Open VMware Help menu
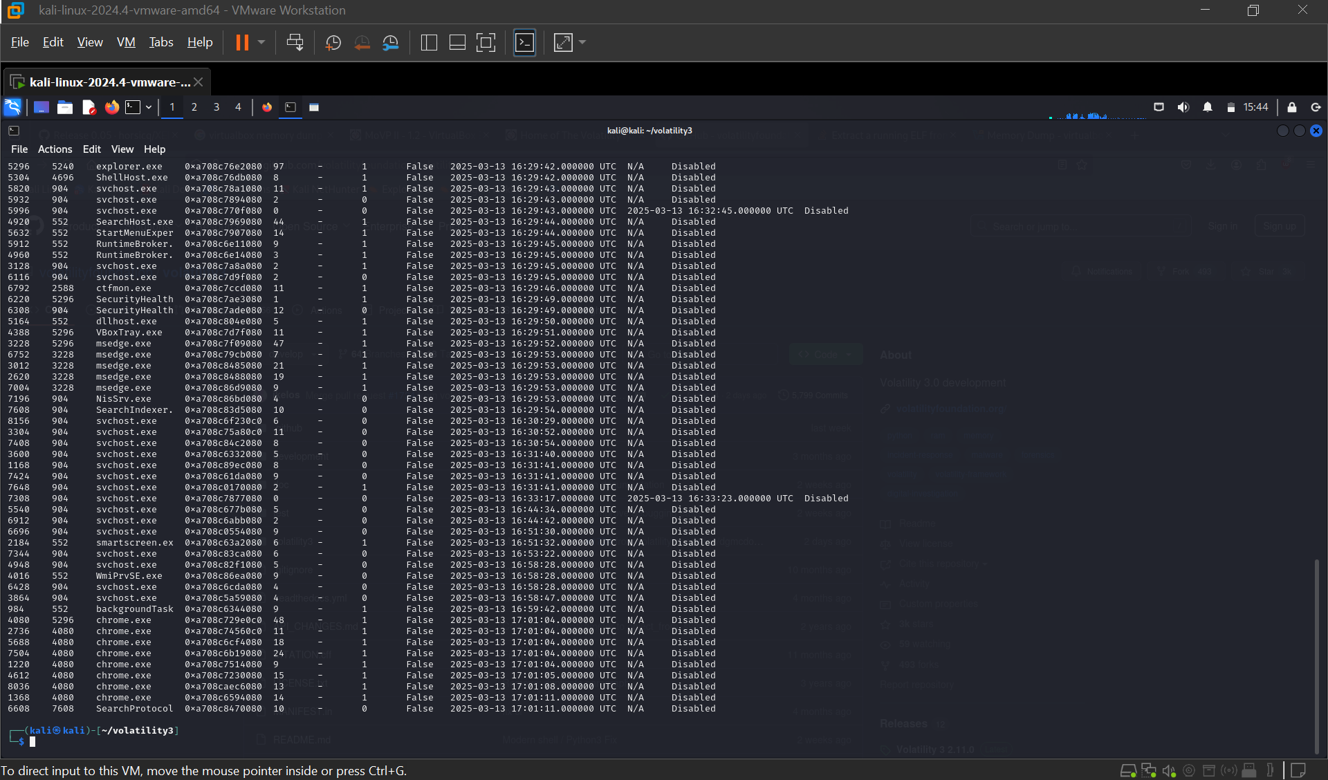This screenshot has width=1328, height=780. (x=200, y=42)
